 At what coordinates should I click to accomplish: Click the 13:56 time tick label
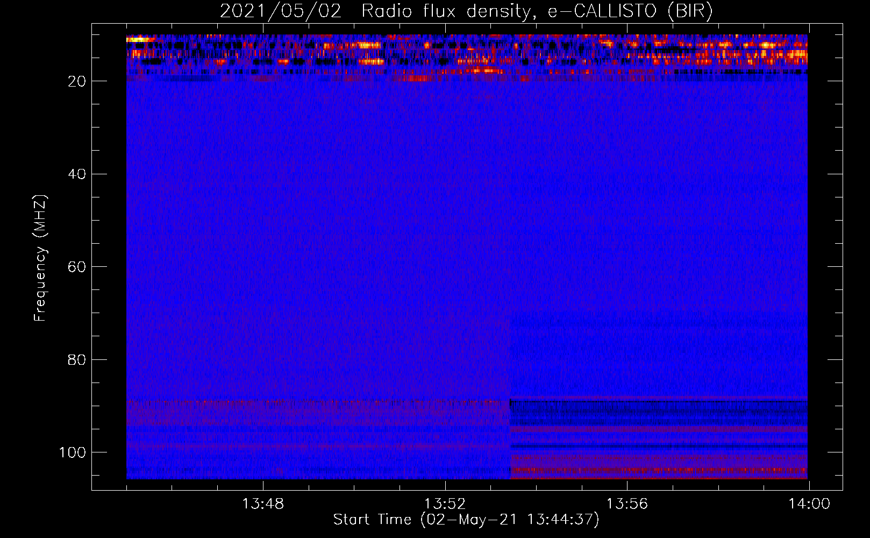coord(627,504)
